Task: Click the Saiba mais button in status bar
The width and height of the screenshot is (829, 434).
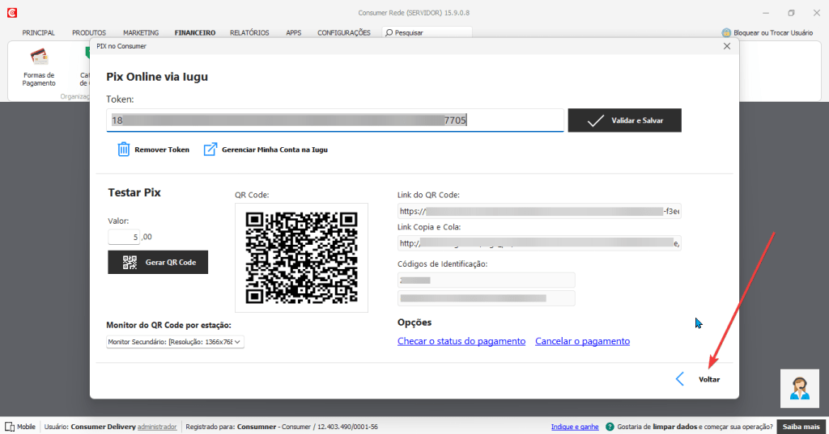Action: pos(801,427)
